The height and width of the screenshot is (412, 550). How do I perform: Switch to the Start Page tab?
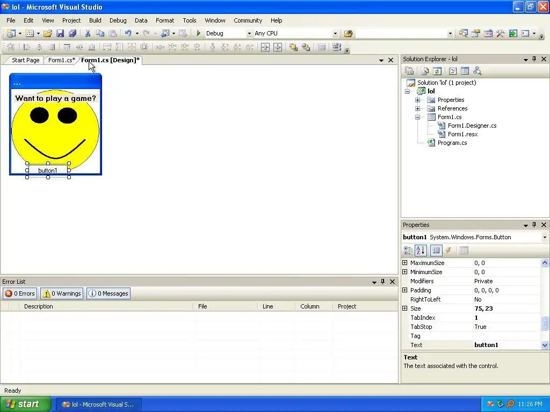[x=26, y=60]
